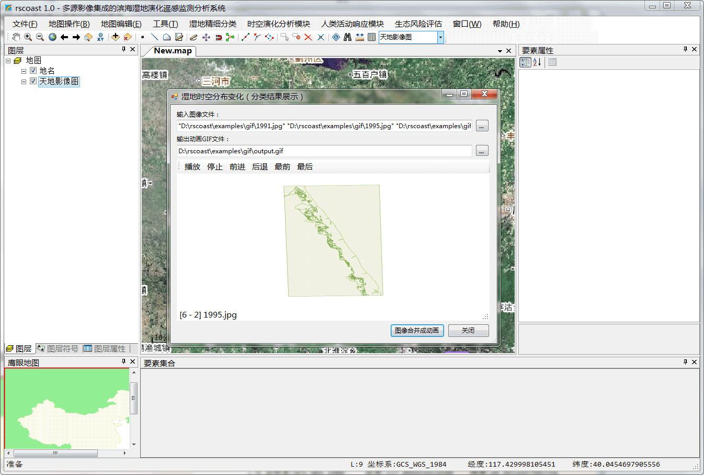Click the binoculars find icon
Viewport: 704px width, 475px height.
347,37
